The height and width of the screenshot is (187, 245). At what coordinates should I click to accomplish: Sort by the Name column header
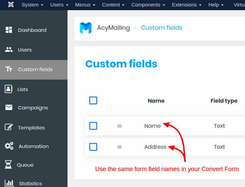pos(156,101)
